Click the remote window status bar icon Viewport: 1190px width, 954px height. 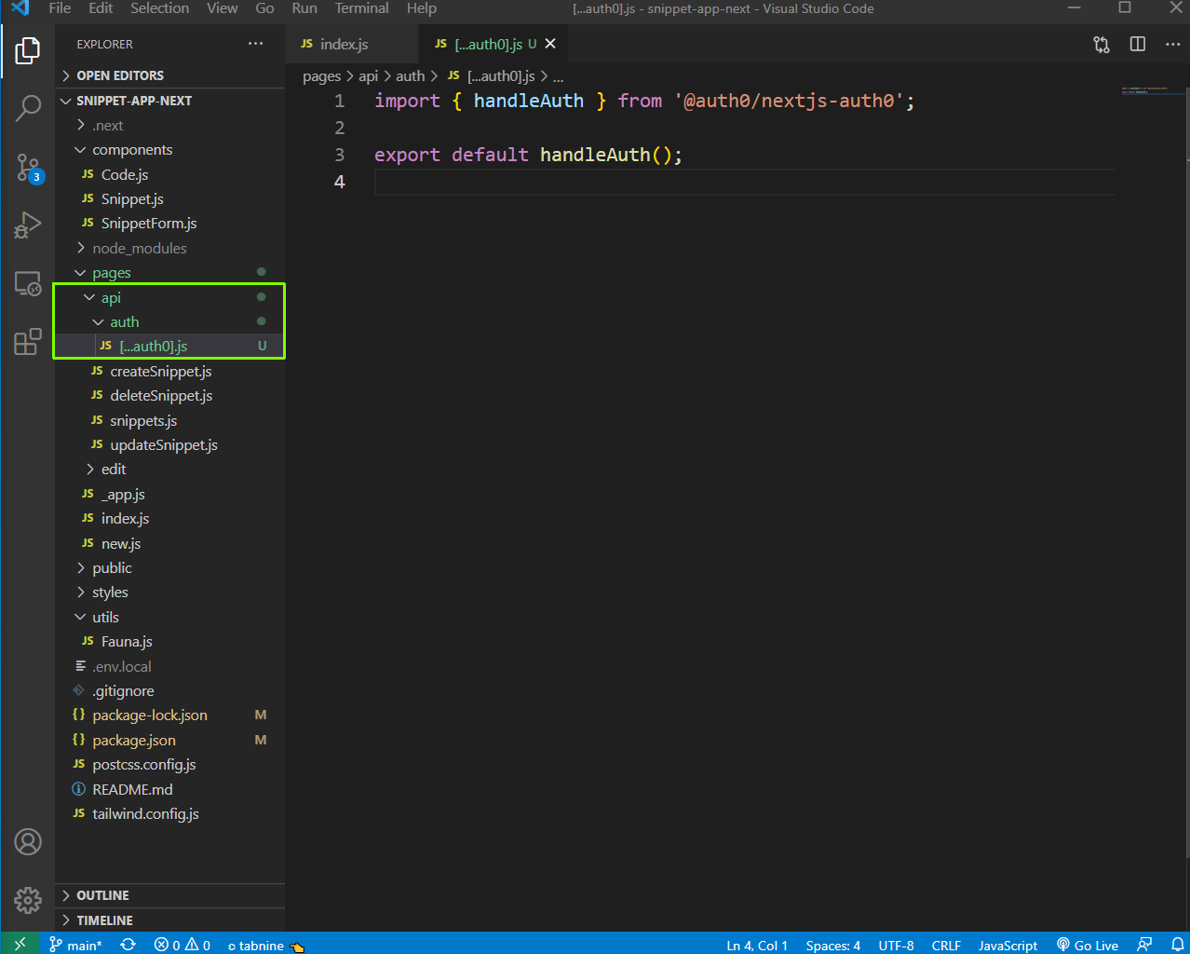[20, 944]
